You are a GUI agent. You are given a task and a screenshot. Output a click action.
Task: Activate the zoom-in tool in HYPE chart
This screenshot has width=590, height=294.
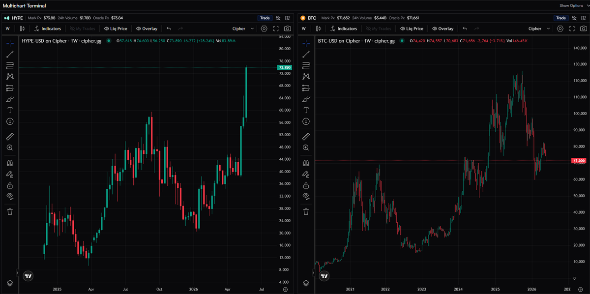[x=10, y=147]
